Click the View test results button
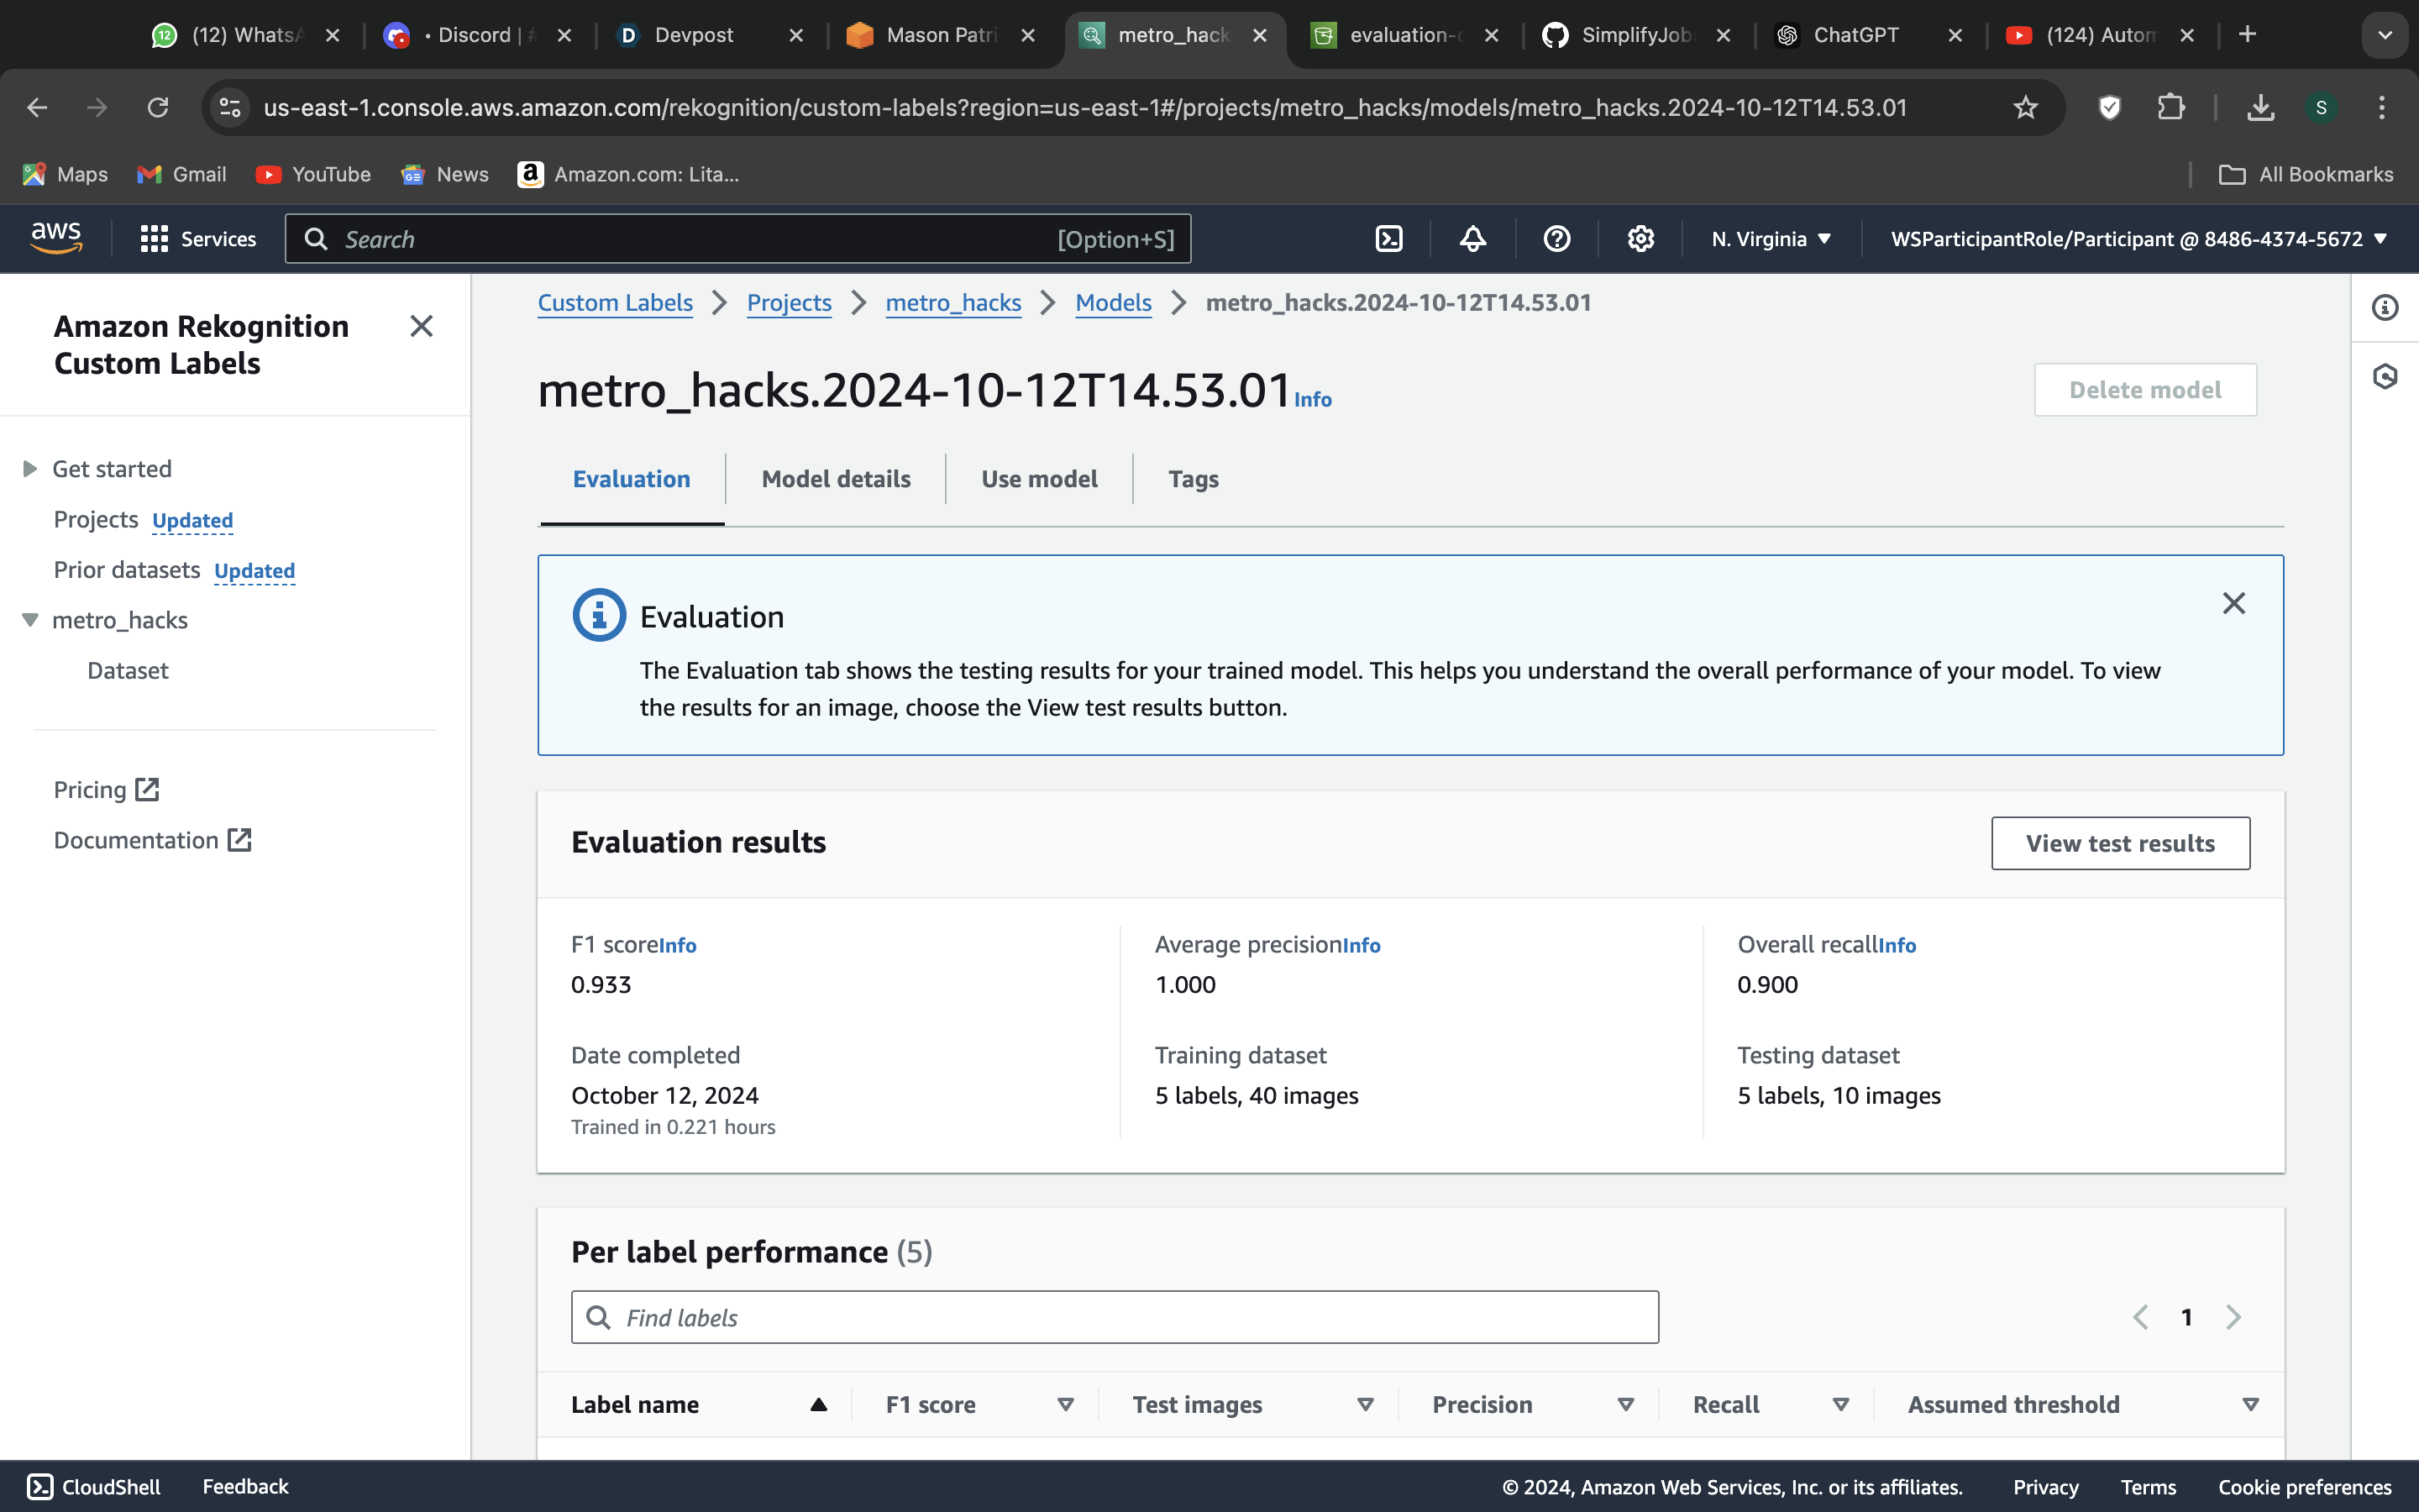Image resolution: width=2419 pixels, height=1512 pixels. [2119, 843]
